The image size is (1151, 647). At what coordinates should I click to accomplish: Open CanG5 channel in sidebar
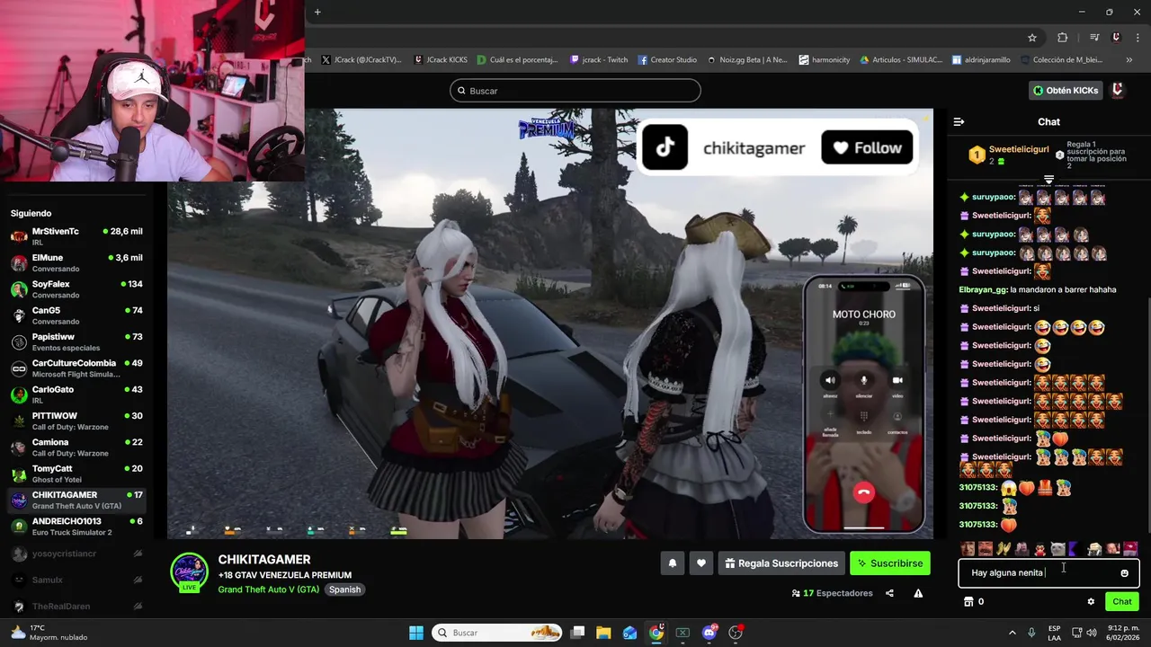pyautogui.click(x=76, y=315)
